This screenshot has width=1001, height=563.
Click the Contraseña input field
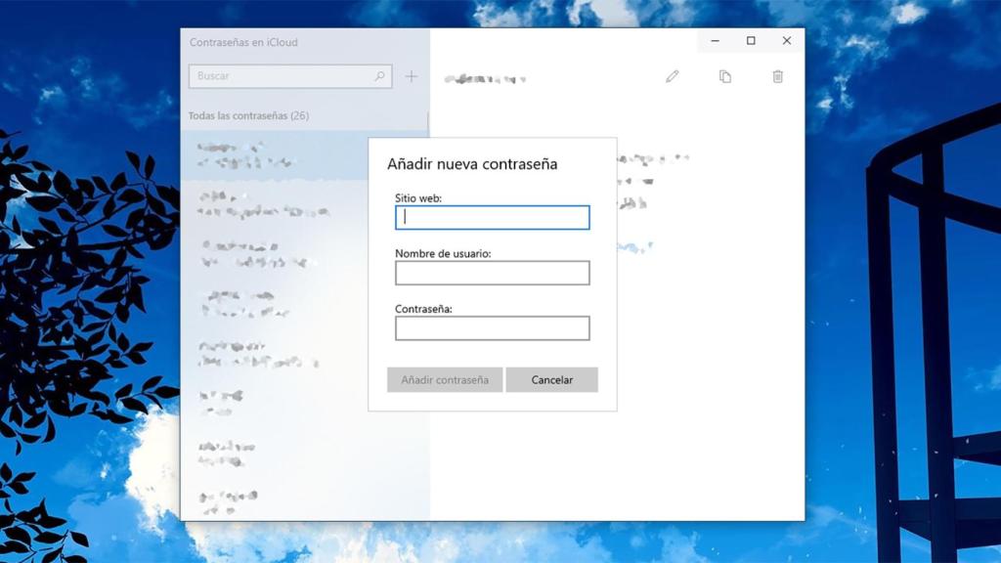pos(492,327)
